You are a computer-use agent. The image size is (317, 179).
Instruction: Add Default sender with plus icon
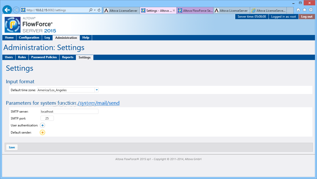[x=42, y=133]
